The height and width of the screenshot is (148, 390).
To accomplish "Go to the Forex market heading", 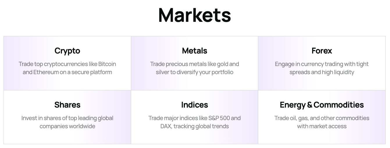I will 322,51.
